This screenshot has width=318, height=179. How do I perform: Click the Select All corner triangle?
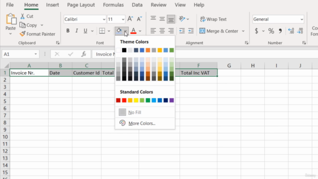coord(6,66)
